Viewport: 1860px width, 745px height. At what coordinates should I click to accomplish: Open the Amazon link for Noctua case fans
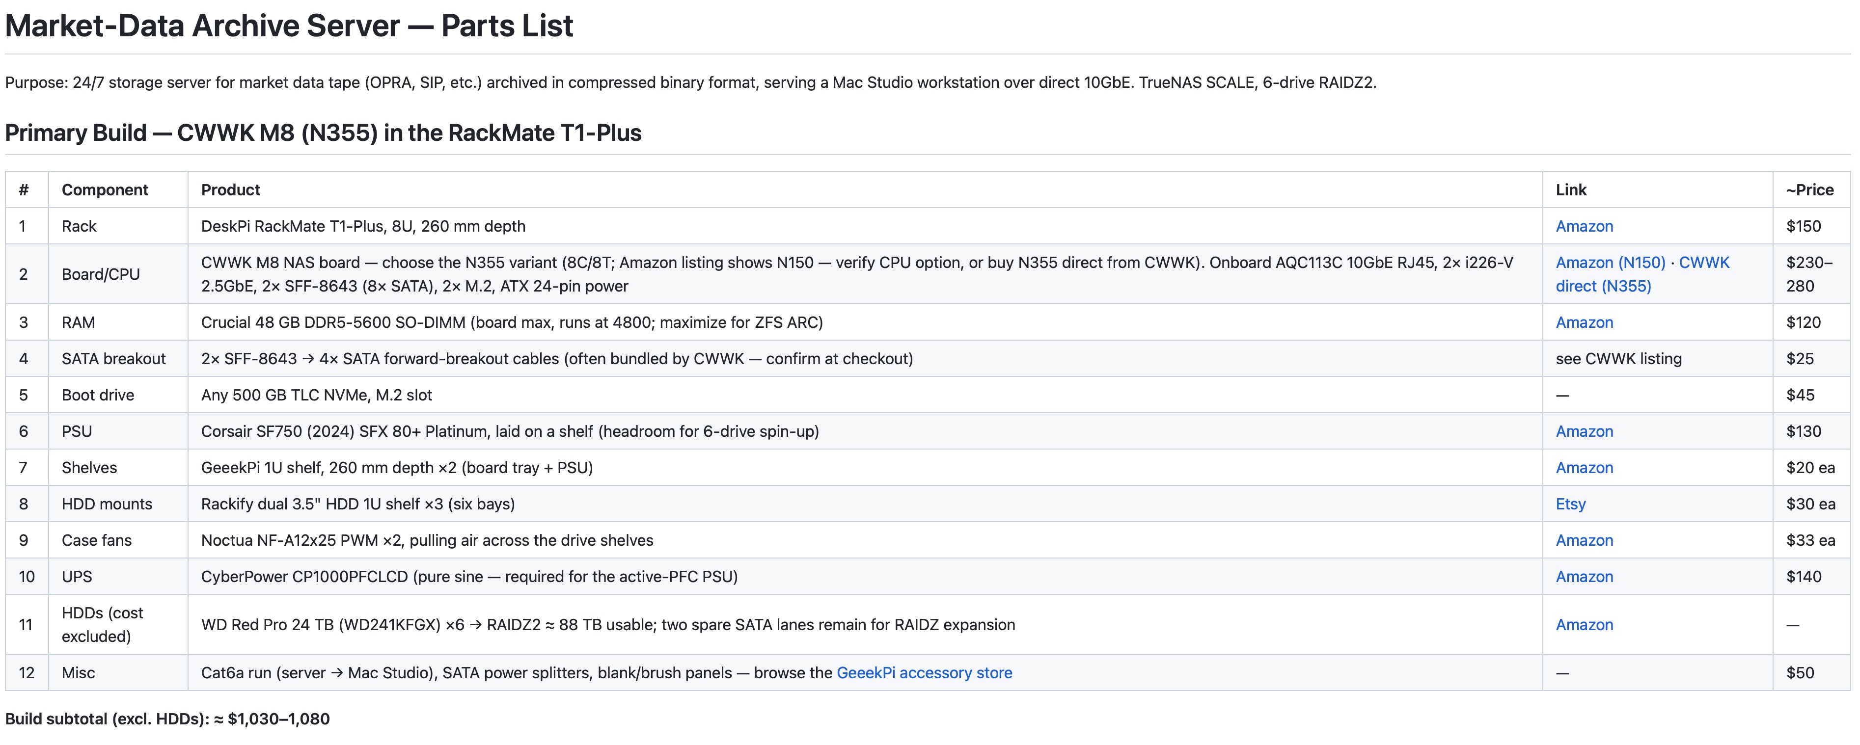click(x=1584, y=540)
